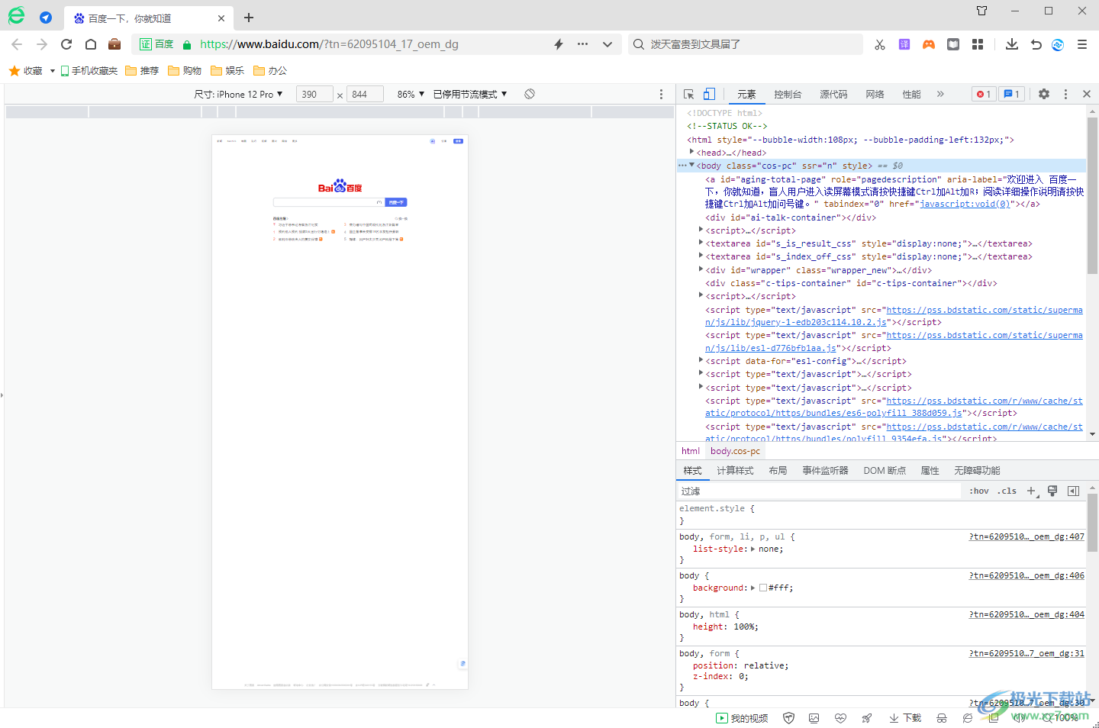
Task: Reload the page with refresh icon
Action: tap(66, 44)
